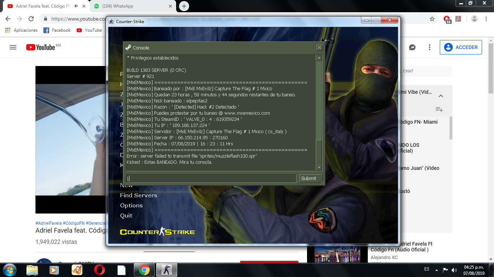Open Chrome profile avatar icon

474,19
